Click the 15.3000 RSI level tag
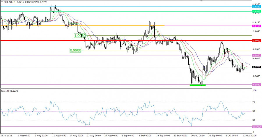Screen dimensions: 262x137 256,127
